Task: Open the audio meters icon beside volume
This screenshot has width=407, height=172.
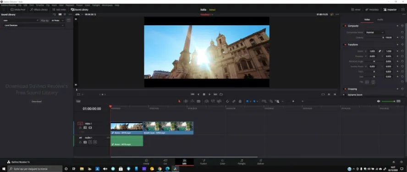Action: pos(399,101)
